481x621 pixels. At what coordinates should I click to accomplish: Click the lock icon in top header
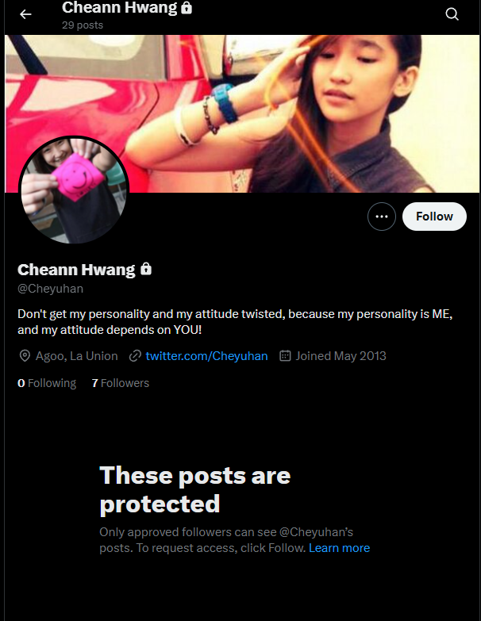pyautogui.click(x=187, y=7)
